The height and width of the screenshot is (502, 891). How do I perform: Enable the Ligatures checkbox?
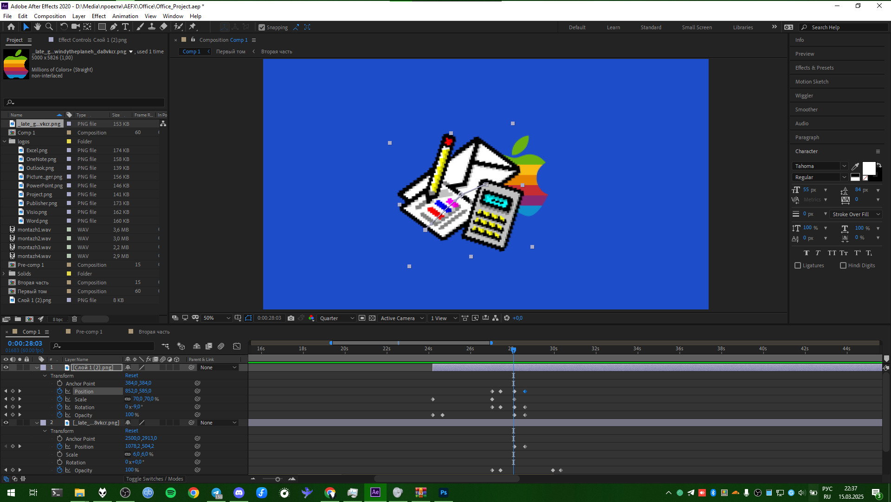click(798, 265)
